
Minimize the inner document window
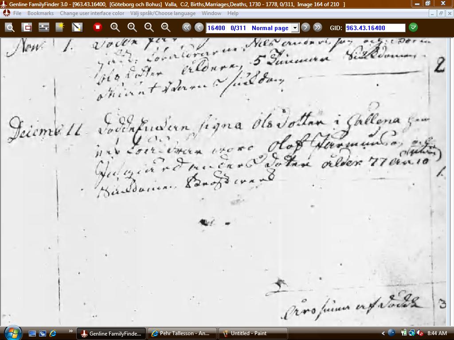tap(432, 13)
